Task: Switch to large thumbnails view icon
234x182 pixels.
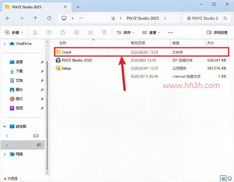Action: point(230,179)
